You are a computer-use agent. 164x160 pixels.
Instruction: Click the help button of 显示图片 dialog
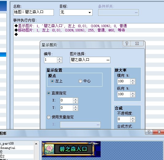coord(127,43)
